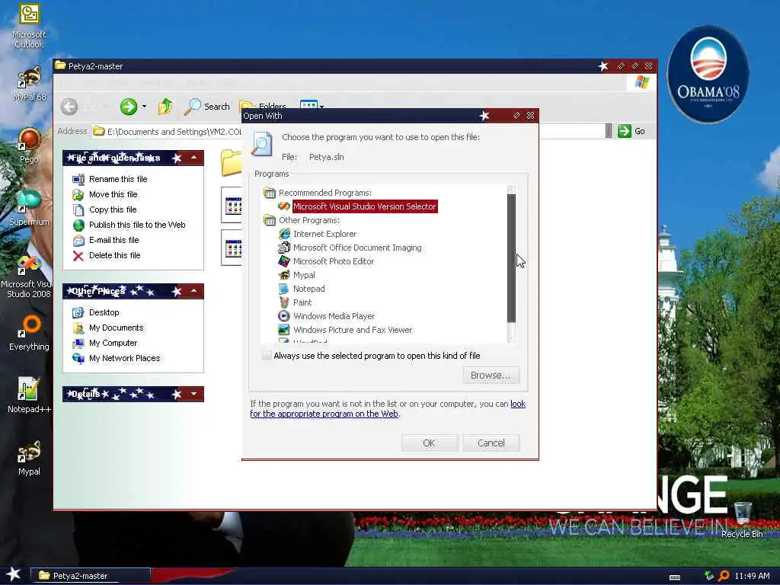Select Microsoft Office Document Imaging
The height and width of the screenshot is (585, 780).
coord(357,248)
